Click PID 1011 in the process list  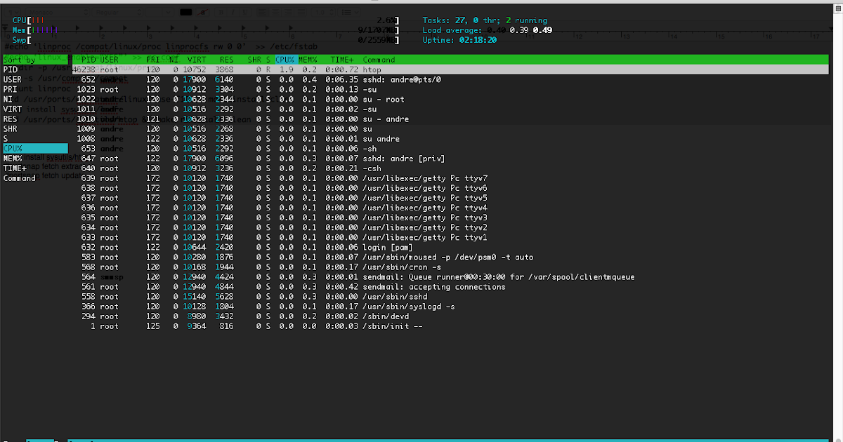86,109
